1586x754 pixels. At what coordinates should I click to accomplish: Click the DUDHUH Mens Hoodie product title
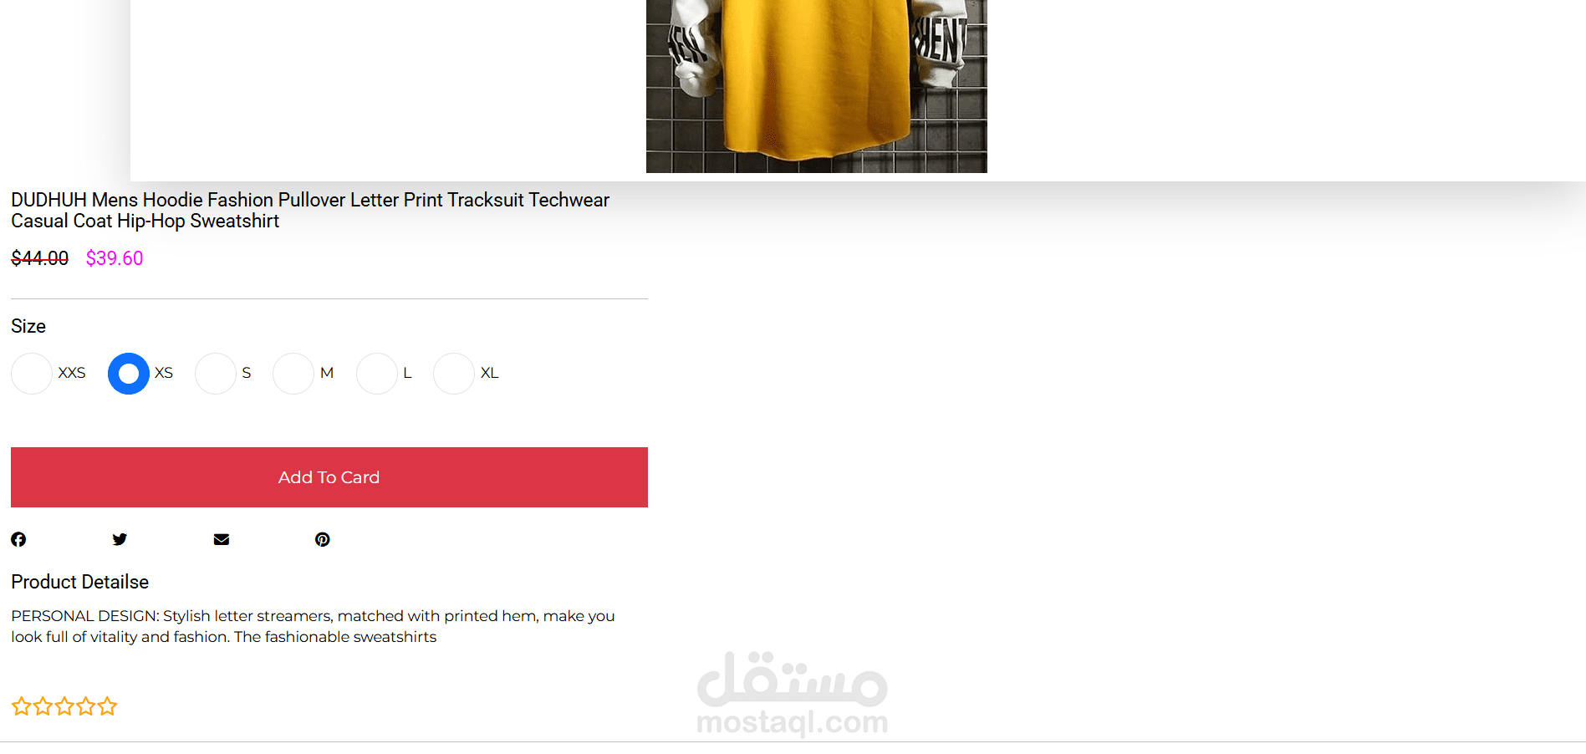click(310, 211)
